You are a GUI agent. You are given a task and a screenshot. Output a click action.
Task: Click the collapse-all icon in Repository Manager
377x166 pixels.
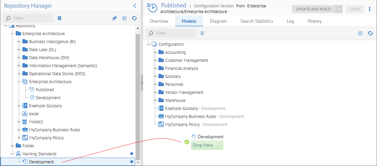[124, 18]
